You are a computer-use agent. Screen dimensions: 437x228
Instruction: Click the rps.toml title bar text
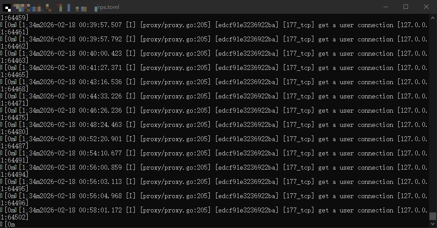(108, 7)
